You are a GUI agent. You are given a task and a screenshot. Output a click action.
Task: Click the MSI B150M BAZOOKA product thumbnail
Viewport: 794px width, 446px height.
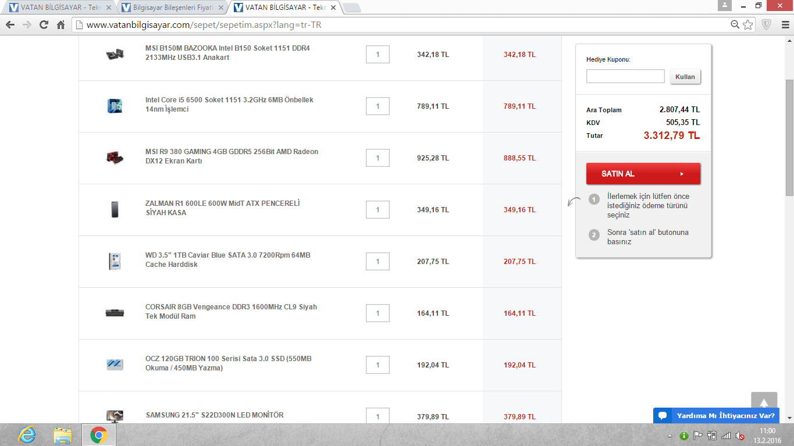tap(115, 54)
